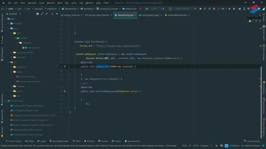Click the Search Everywhere magnifier icon
This screenshot has height=149, width=266.
pyautogui.click(x=249, y=9)
